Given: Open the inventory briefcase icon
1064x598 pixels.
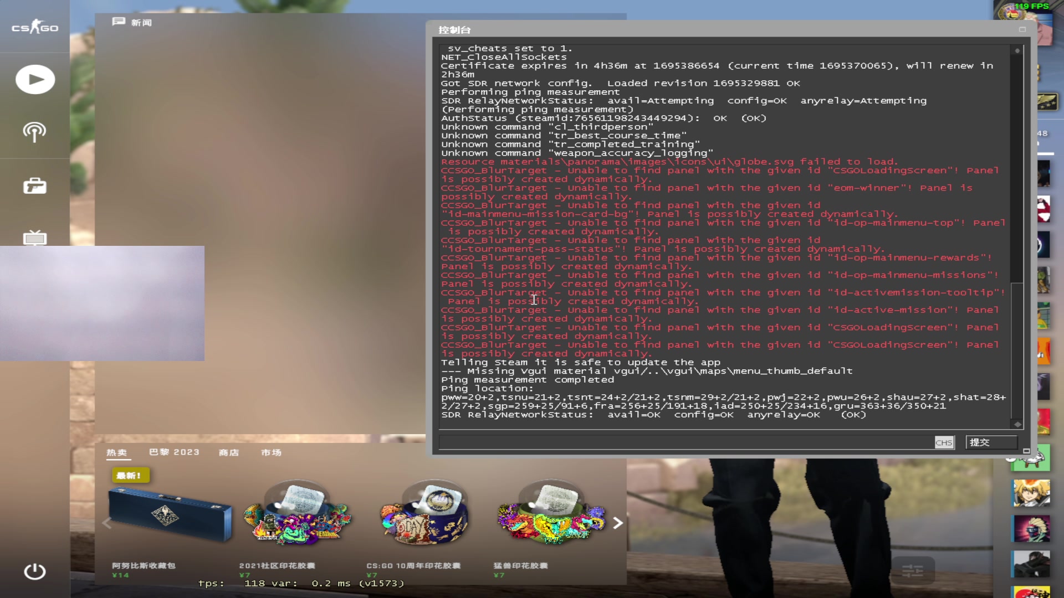Looking at the screenshot, I should 34,186.
